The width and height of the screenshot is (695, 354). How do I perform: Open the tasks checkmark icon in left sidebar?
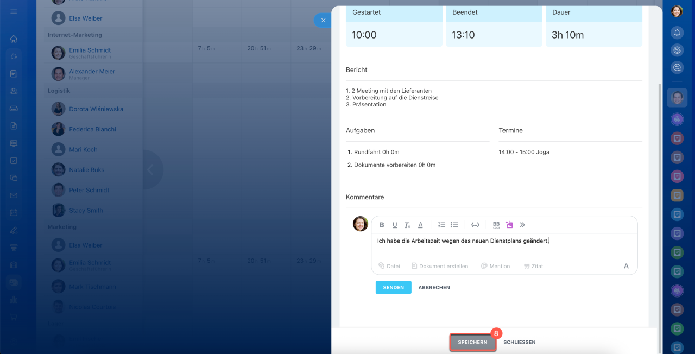click(x=14, y=161)
